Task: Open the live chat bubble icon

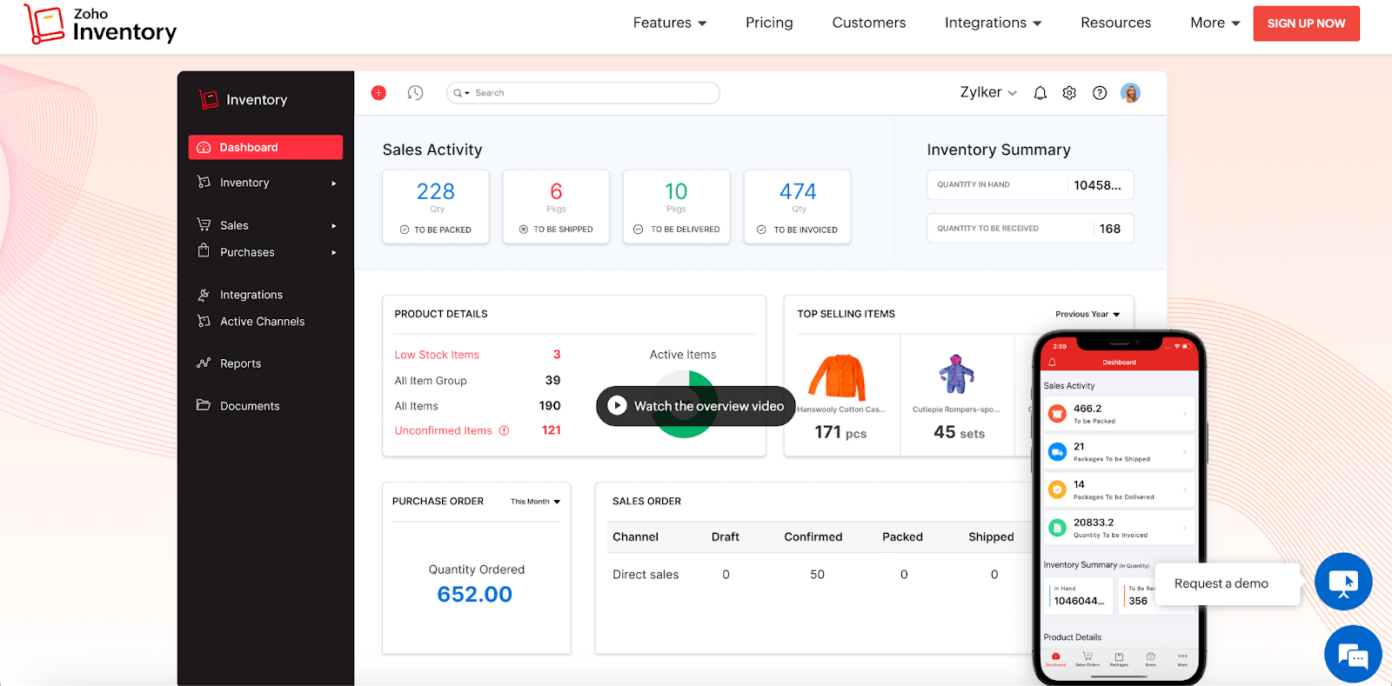Action: (1353, 655)
